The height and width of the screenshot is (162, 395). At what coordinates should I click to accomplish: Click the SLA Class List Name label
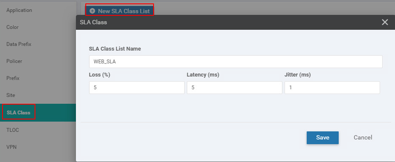click(x=115, y=49)
